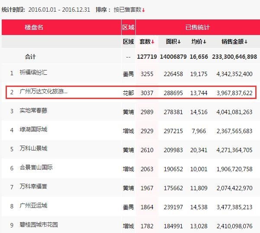Select the total sales amount 233,300,646,898
Screen dimensions: 260x233
(234, 57)
